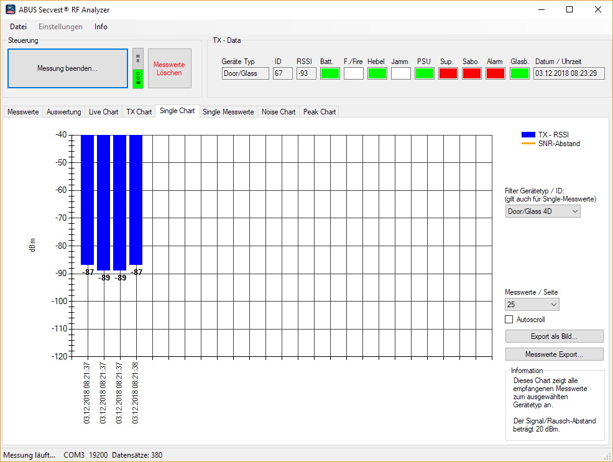Open the Datei menu
This screenshot has height=462, width=613.
coord(19,27)
